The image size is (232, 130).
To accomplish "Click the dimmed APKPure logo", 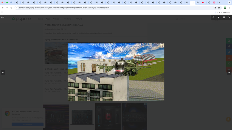I will pyautogui.click(x=21, y=19).
